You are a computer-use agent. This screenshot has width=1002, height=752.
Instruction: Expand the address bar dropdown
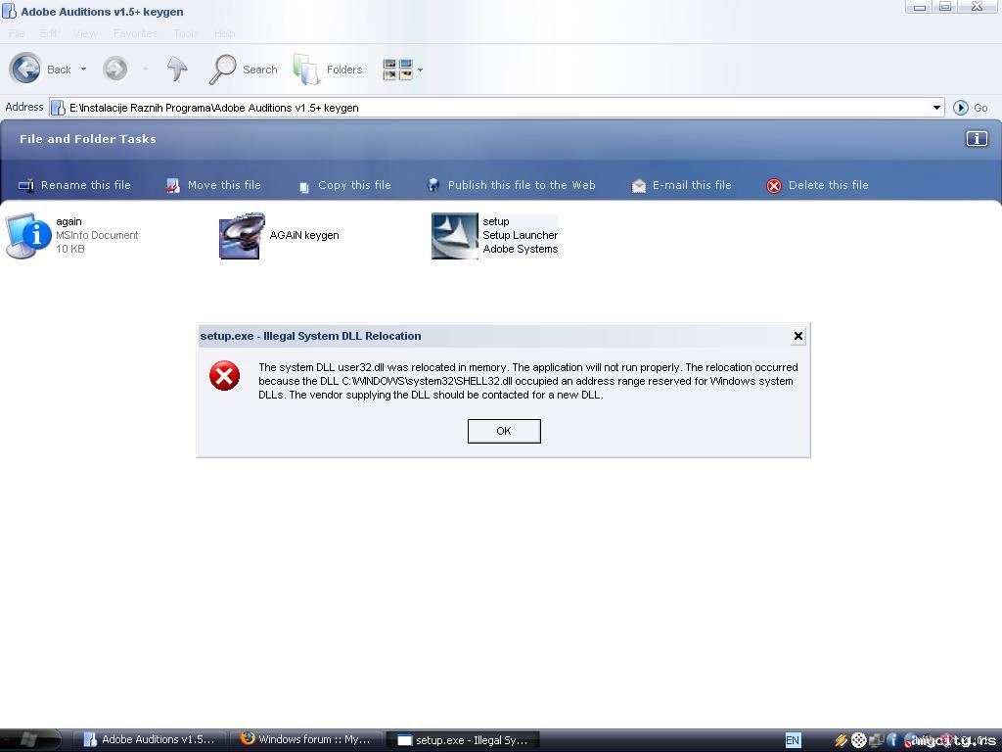(936, 108)
